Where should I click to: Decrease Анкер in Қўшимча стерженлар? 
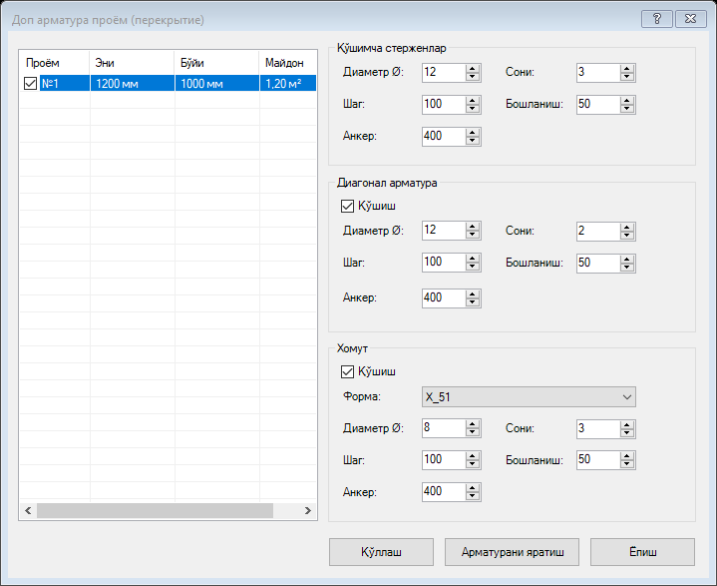(473, 141)
